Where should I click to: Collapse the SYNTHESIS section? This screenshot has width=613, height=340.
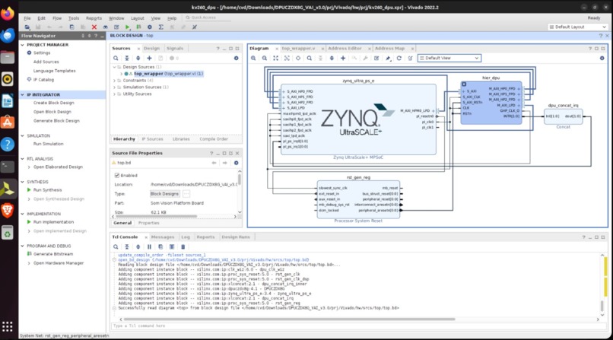pos(22,182)
